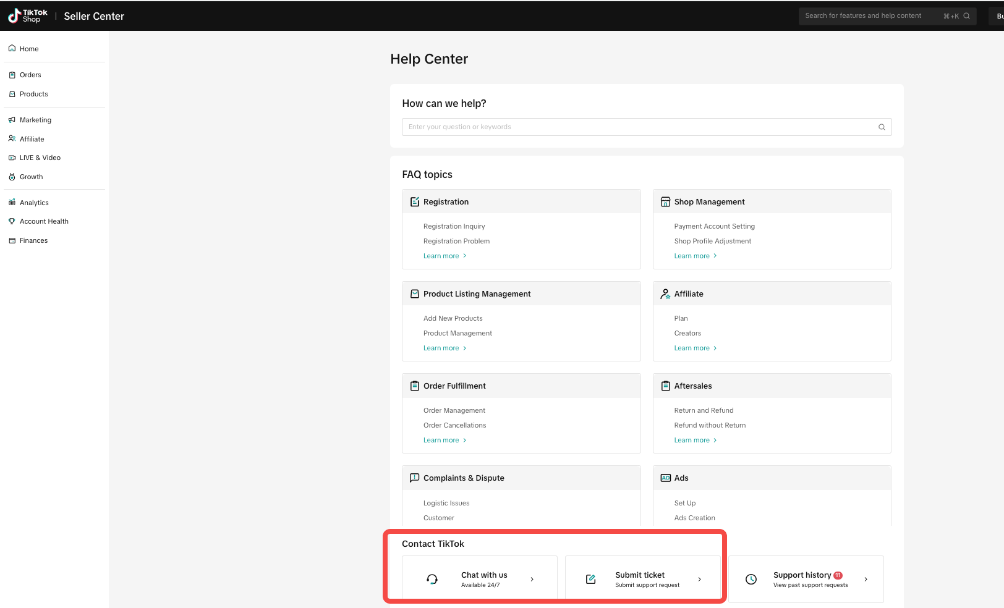Open Learn more under Shop Management
Viewport: 1004px width, 608px height.
696,256
